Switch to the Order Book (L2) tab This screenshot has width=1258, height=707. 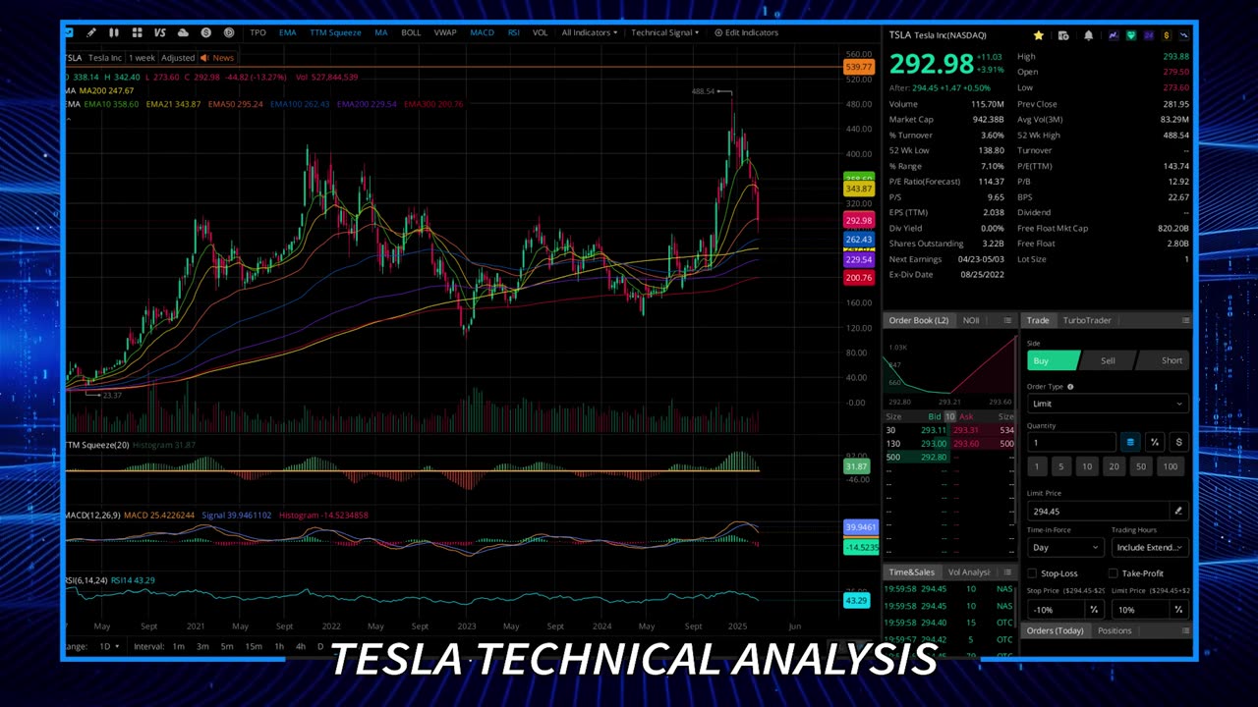pos(919,320)
